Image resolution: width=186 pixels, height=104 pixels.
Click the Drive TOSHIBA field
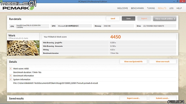tap(156, 26)
